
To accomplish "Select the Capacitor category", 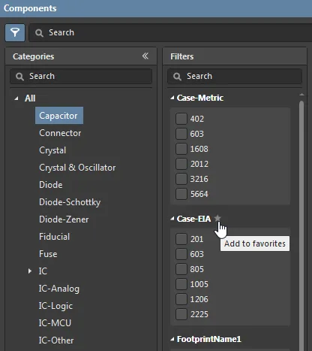I will pyautogui.click(x=59, y=116).
